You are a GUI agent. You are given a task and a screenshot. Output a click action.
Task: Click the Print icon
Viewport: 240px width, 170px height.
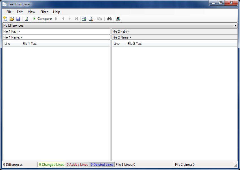[84, 19]
